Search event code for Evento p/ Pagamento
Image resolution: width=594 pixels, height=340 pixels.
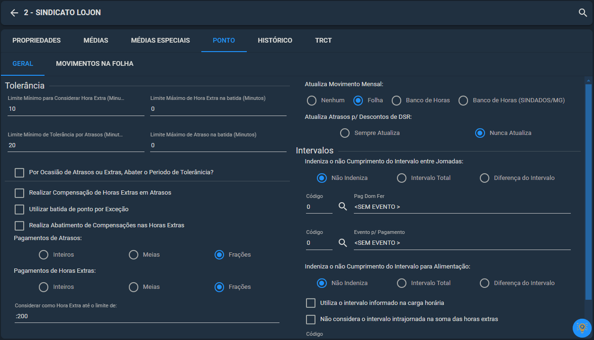[x=343, y=242]
